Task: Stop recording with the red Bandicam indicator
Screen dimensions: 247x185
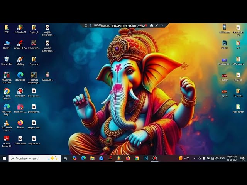Action: 146,25
